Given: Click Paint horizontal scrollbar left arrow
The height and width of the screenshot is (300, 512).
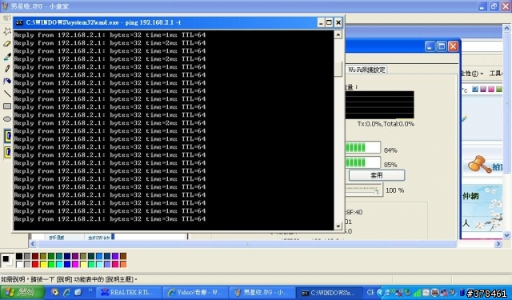Looking at the screenshot, I should [x=33, y=243].
